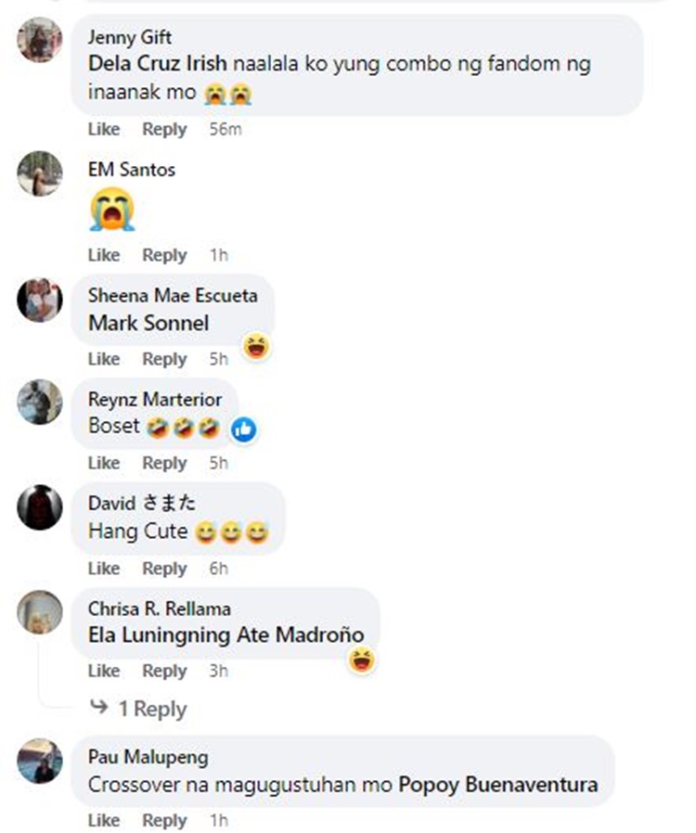Viewport: 696px width, 833px height.
Task: Open EM Santos' profile avatar
Action: click(x=40, y=173)
